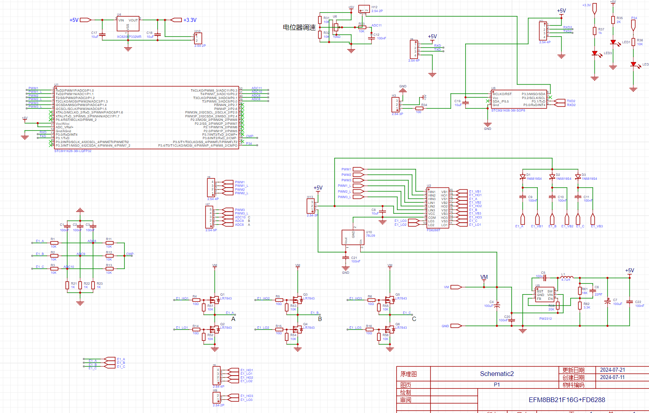Image resolution: width=649 pixels, height=413 pixels.
Task: Select capacitor C21 100nF
Action: [x=345, y=258]
